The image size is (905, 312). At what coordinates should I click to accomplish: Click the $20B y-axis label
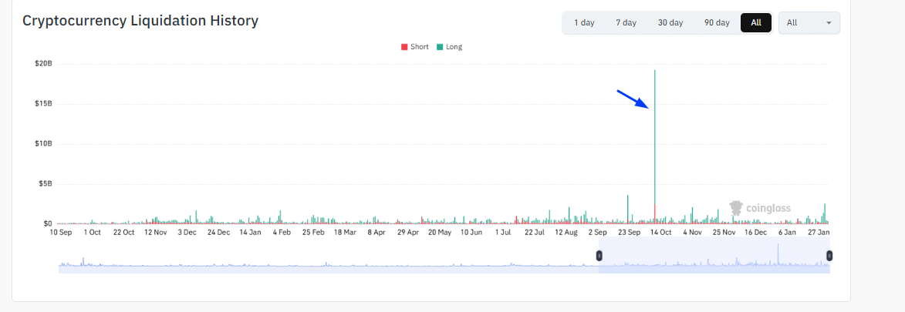(x=42, y=63)
